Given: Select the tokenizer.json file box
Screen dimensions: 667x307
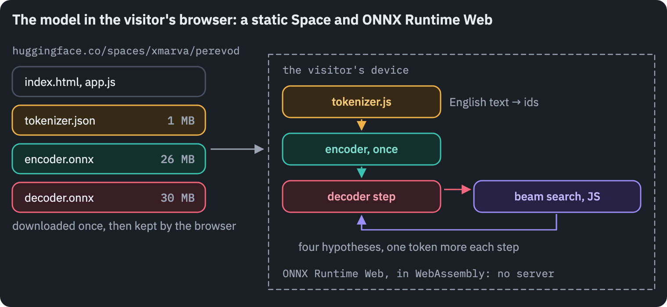Looking at the screenshot, I should 109,120.
